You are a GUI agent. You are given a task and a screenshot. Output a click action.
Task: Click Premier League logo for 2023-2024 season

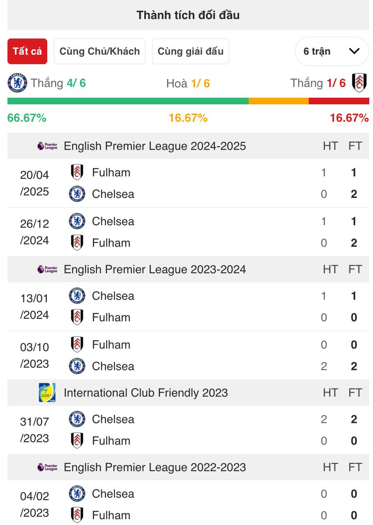click(x=47, y=269)
